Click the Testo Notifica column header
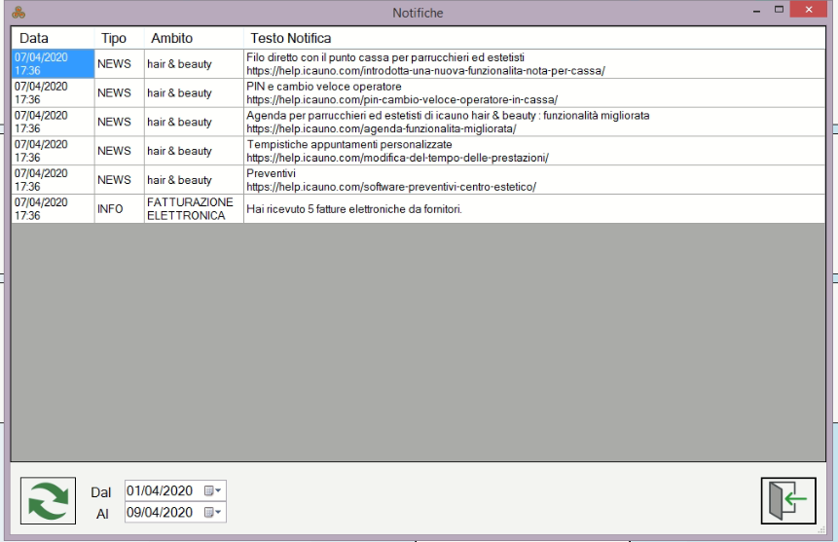 click(291, 38)
